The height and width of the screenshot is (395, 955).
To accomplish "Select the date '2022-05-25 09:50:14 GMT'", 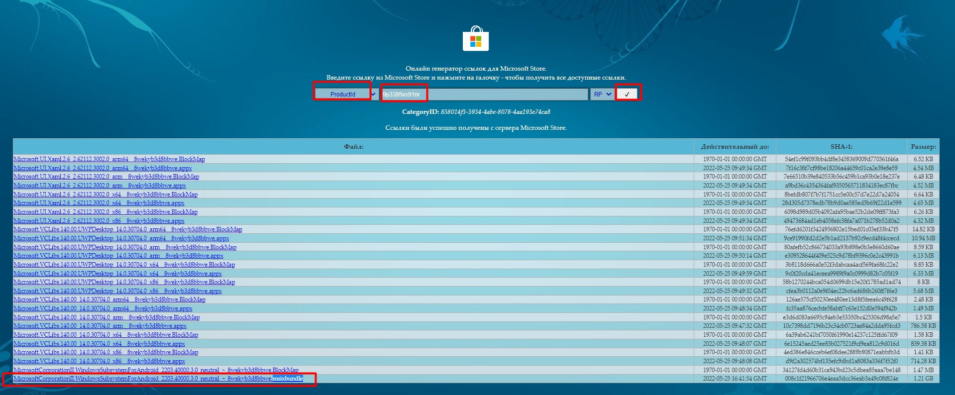I will pyautogui.click(x=735, y=256).
